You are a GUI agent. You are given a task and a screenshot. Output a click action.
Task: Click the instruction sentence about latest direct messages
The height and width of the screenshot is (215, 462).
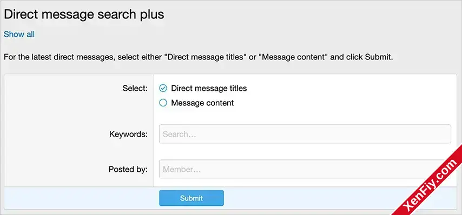[x=199, y=57]
